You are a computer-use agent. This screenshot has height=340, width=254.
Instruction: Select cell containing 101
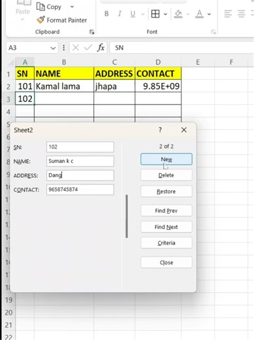[x=25, y=86]
